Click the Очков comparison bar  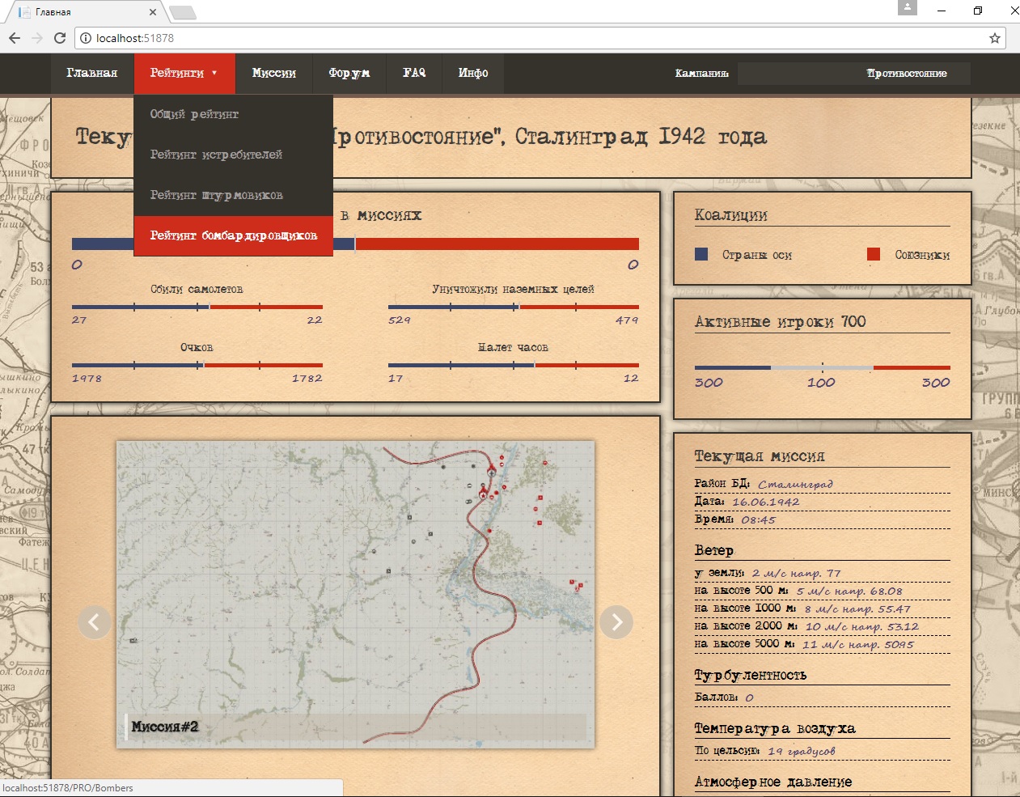pos(197,365)
